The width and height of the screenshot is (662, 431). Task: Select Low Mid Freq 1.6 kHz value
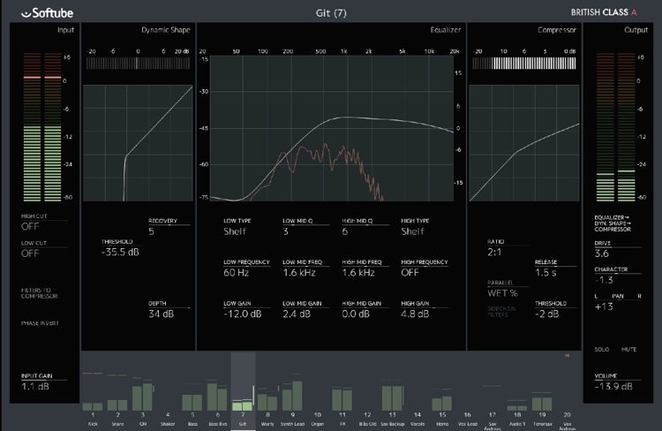click(299, 273)
